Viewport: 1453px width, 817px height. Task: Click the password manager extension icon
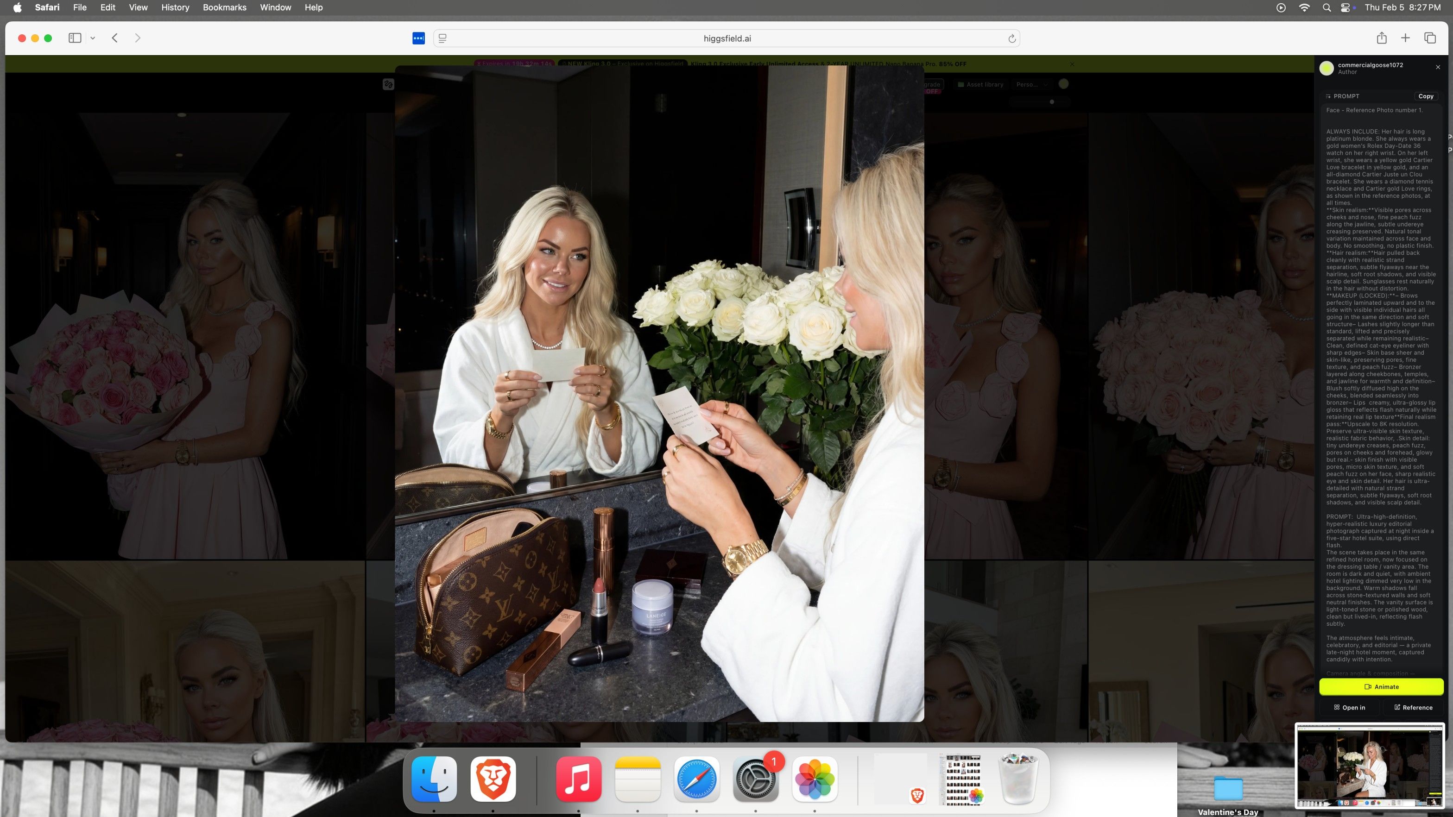pyautogui.click(x=418, y=38)
